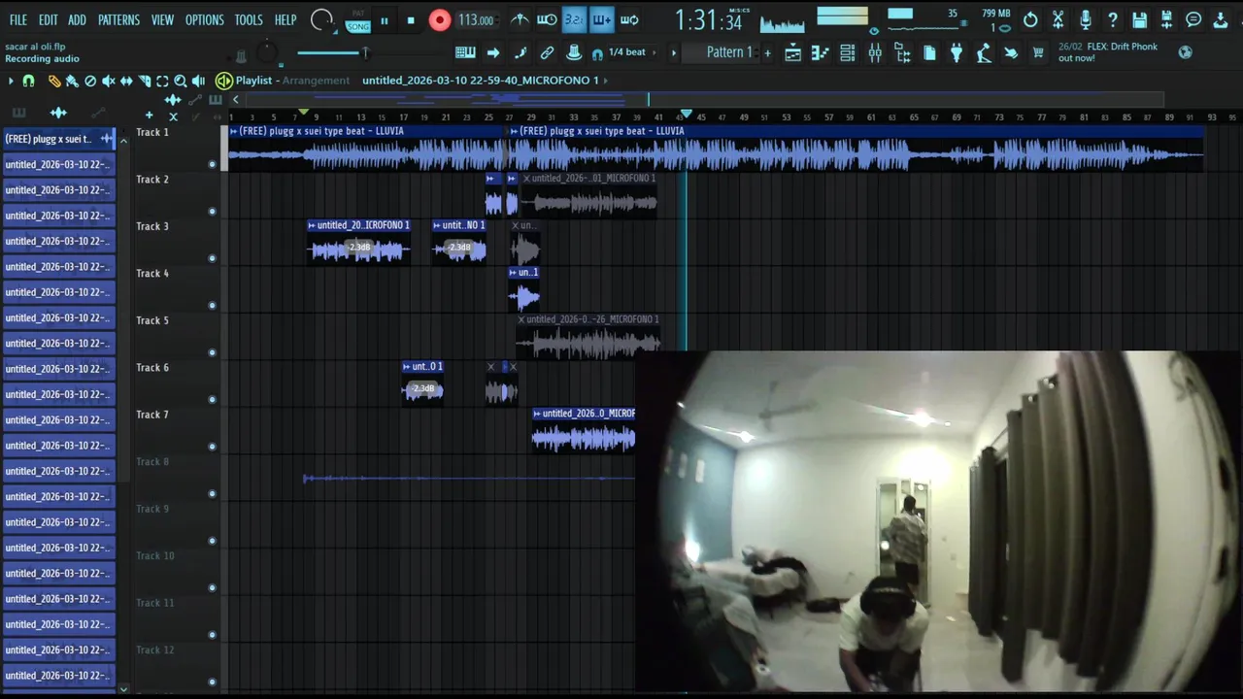Toggle PAT/SONG playback mode
This screenshot has width=1243, height=699.
[x=358, y=20]
